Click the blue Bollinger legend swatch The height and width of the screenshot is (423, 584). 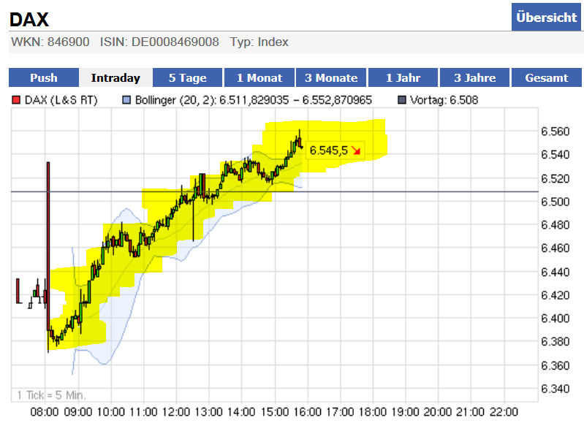tap(126, 100)
